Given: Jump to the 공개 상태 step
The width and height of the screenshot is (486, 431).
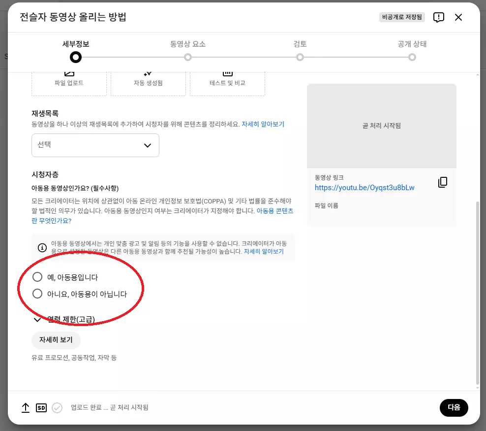Looking at the screenshot, I should click(412, 50).
